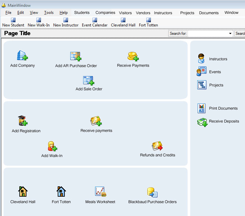Click the Receive Deposits money icon
Viewport: 245px width, 216px height.
coord(202,122)
